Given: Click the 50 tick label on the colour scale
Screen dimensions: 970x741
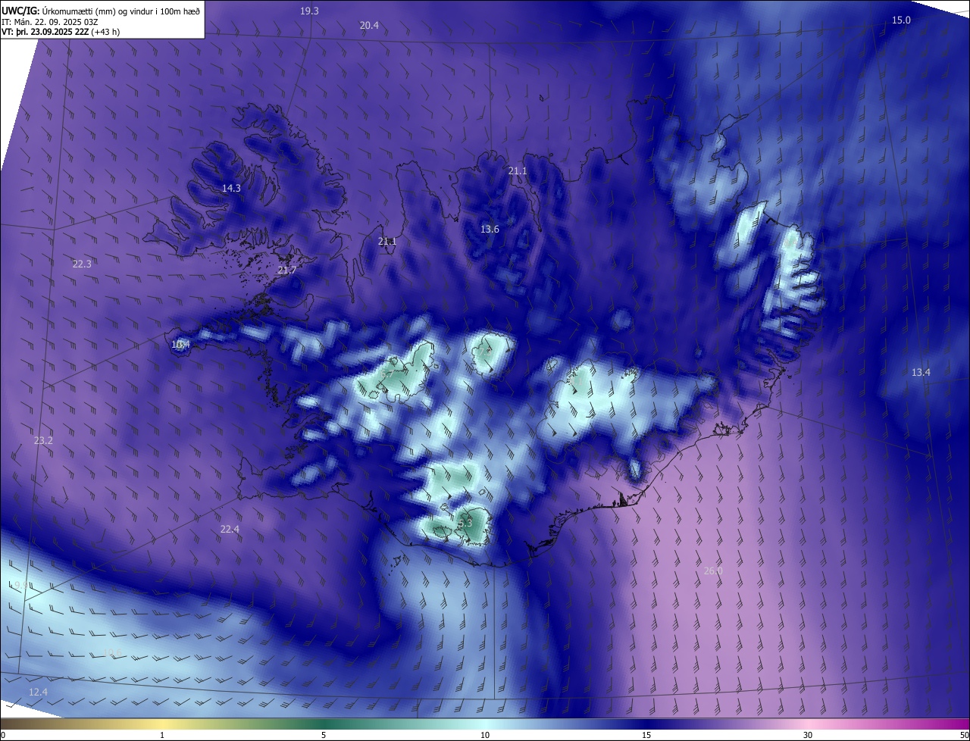Looking at the screenshot, I should pyautogui.click(x=963, y=735).
